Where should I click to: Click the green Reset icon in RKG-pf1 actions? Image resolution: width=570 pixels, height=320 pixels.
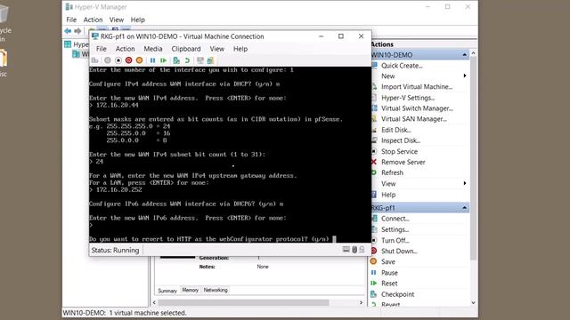click(374, 283)
